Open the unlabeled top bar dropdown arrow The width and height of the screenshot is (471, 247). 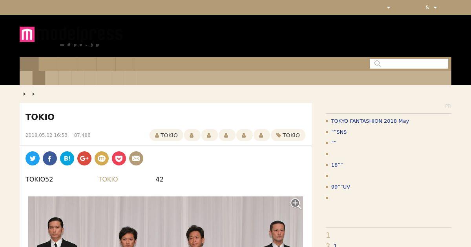389,7
